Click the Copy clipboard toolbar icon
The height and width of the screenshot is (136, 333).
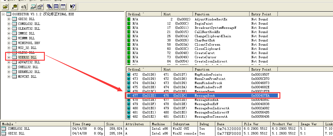pos(14,7)
